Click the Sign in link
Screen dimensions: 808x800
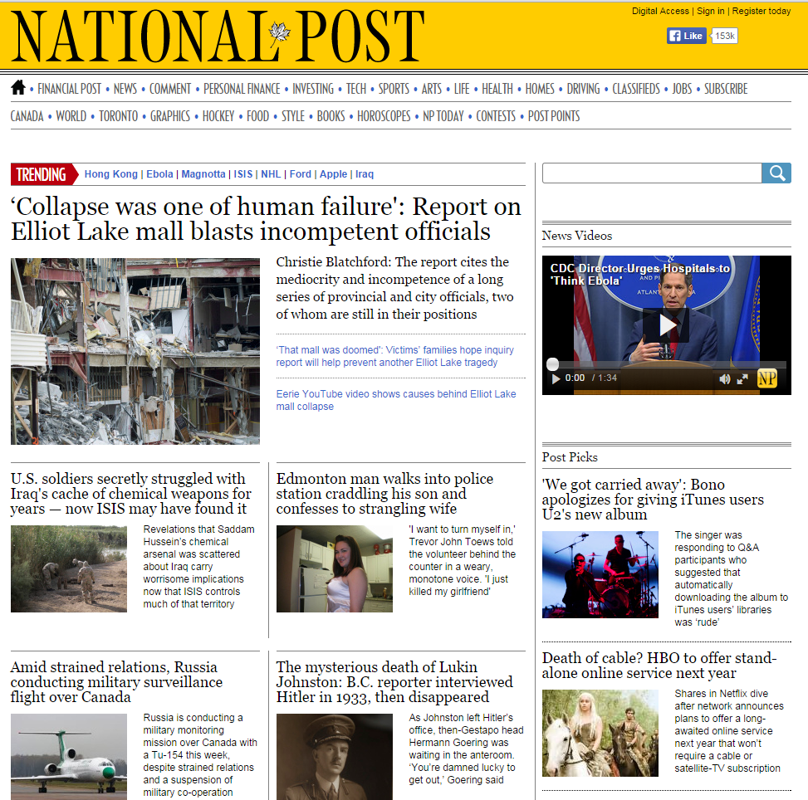(711, 11)
